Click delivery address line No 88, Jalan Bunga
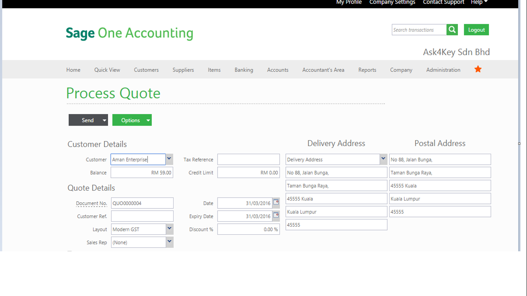The height and width of the screenshot is (296, 527). click(x=336, y=172)
